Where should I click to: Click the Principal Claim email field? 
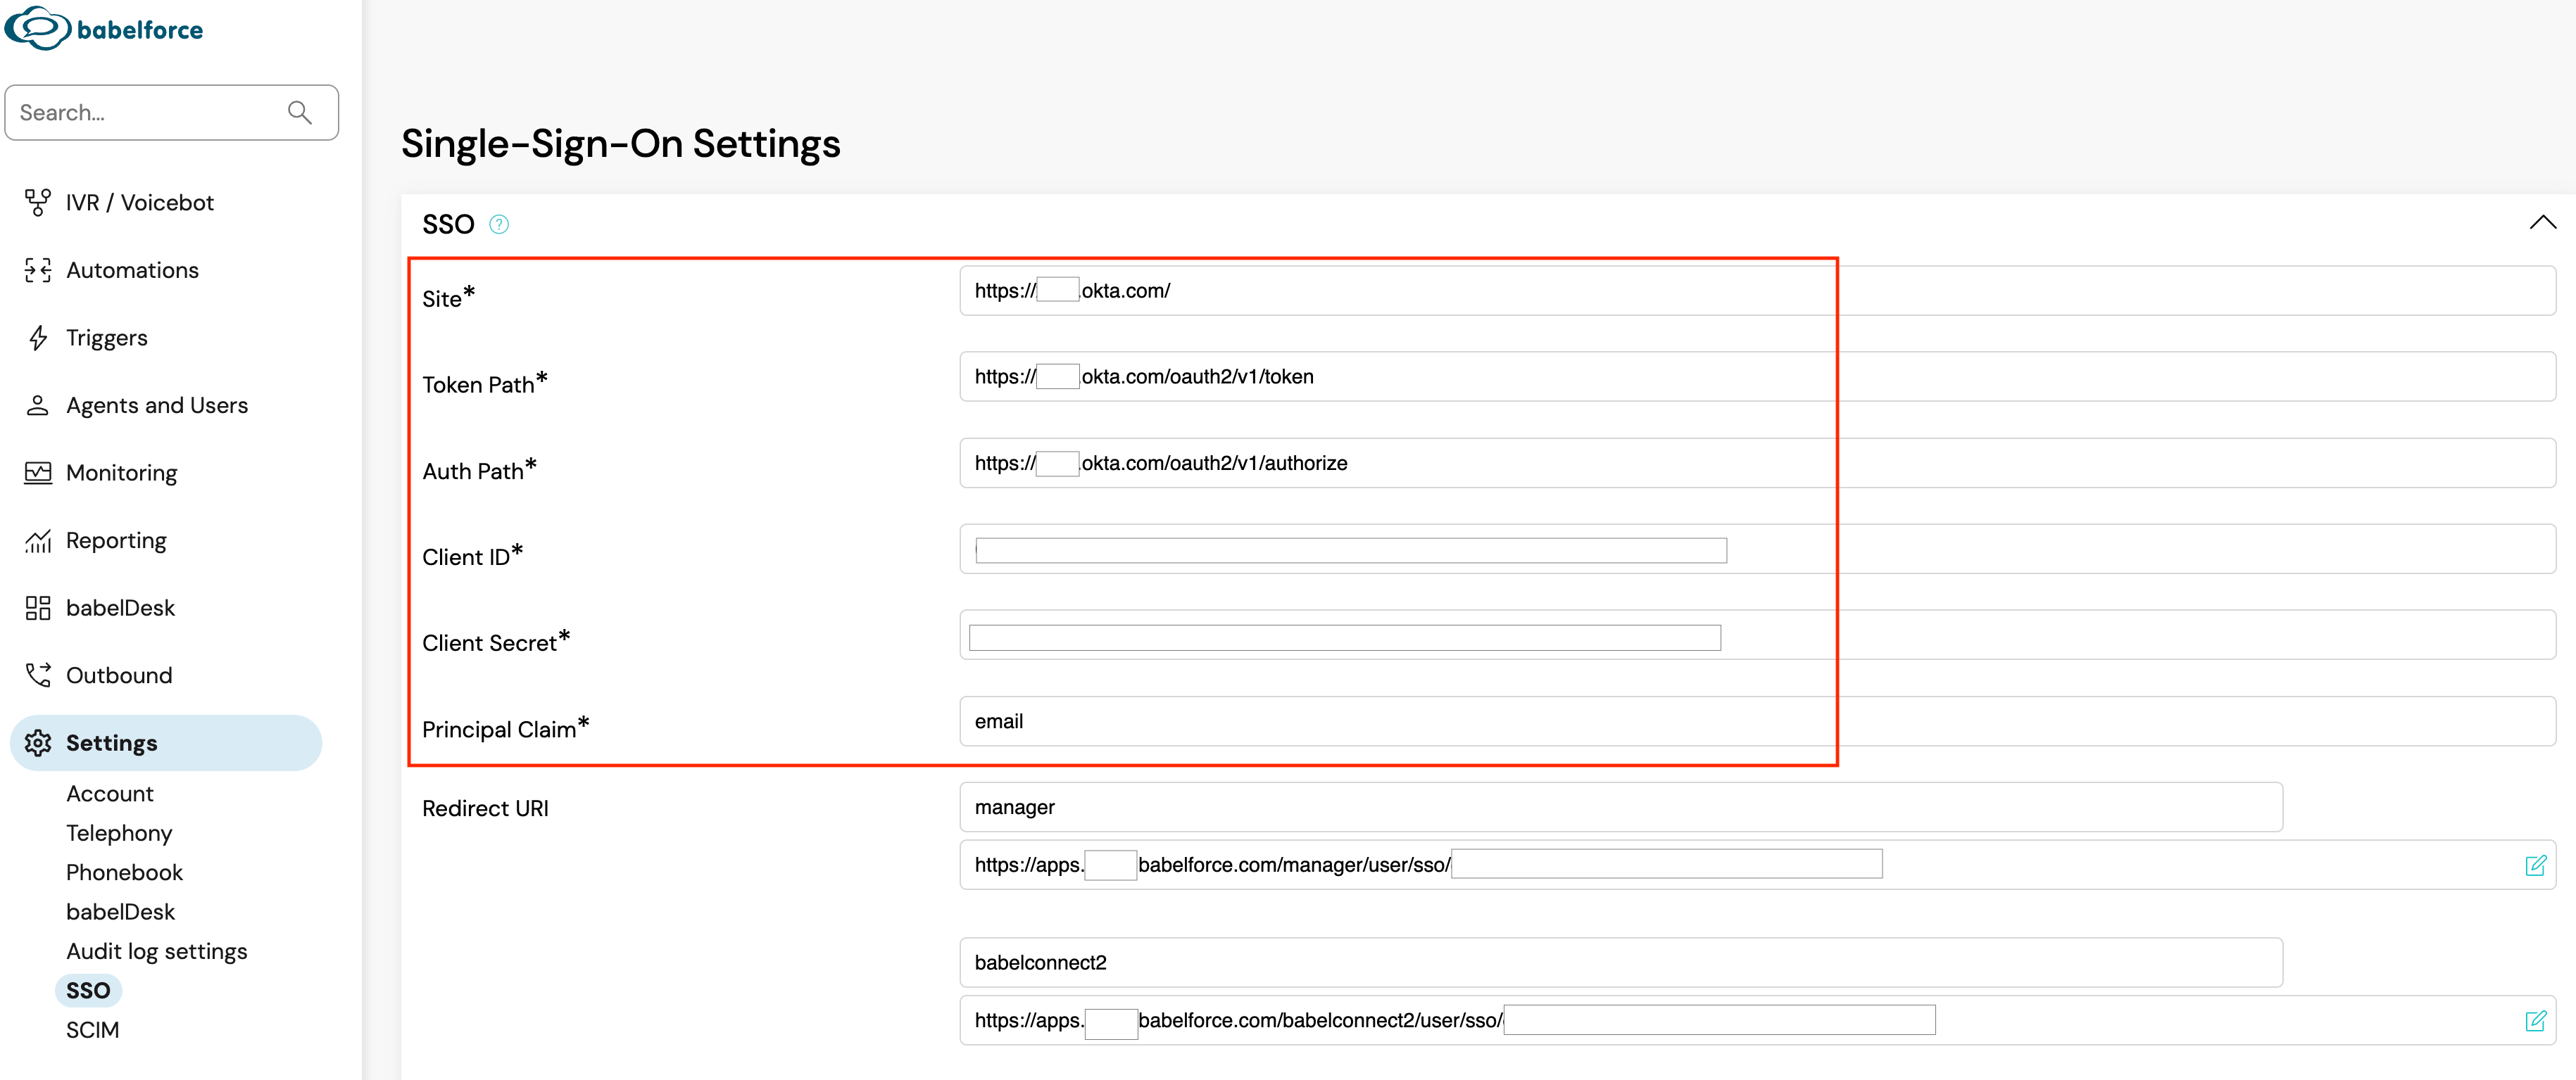pyautogui.click(x=1757, y=721)
